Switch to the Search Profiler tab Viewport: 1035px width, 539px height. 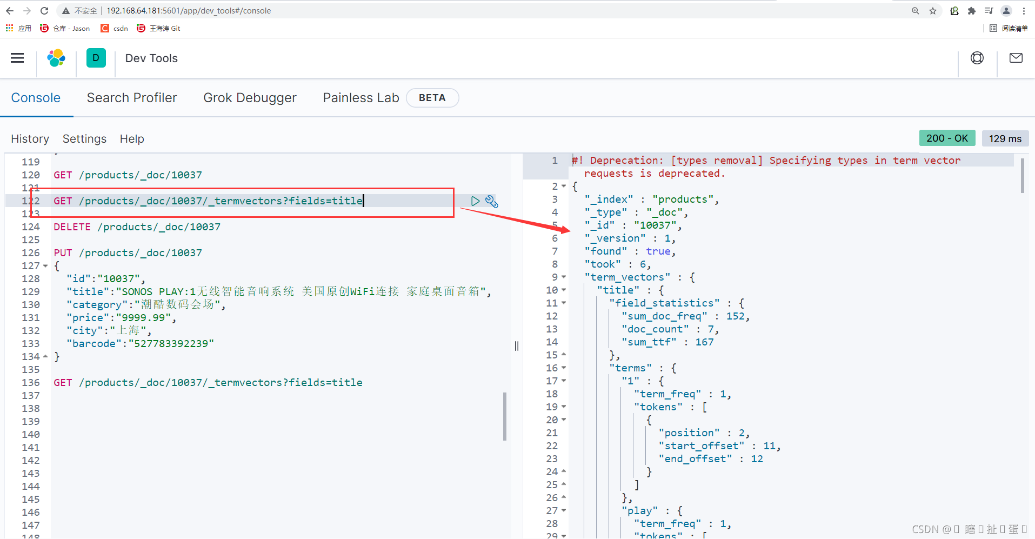coord(132,98)
